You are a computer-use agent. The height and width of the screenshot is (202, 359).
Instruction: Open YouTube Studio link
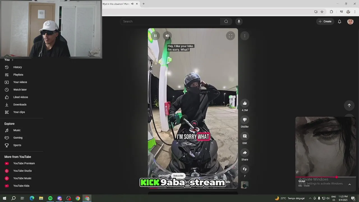point(22,171)
